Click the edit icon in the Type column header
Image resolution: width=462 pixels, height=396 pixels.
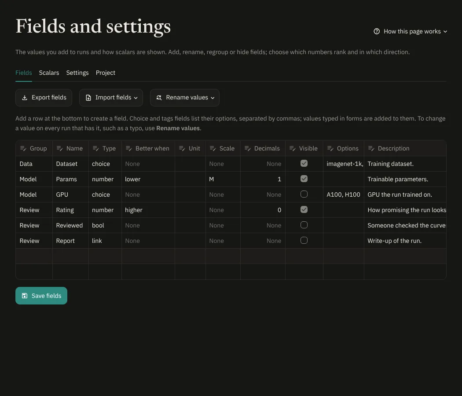point(96,149)
